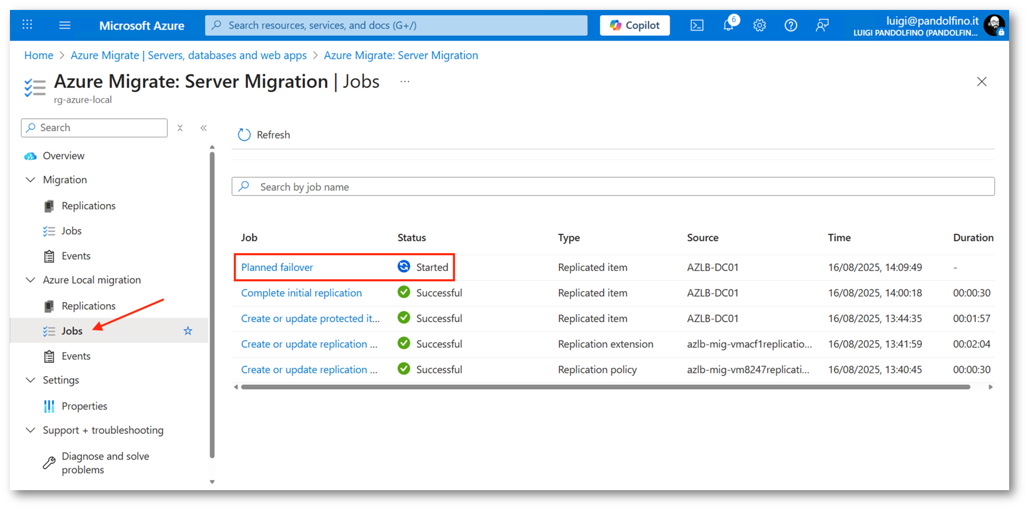Open the hamburger portal menu

(x=65, y=25)
